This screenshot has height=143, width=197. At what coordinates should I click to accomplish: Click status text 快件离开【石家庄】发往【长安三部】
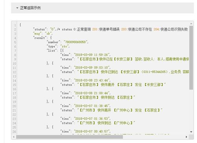click(132, 85)
